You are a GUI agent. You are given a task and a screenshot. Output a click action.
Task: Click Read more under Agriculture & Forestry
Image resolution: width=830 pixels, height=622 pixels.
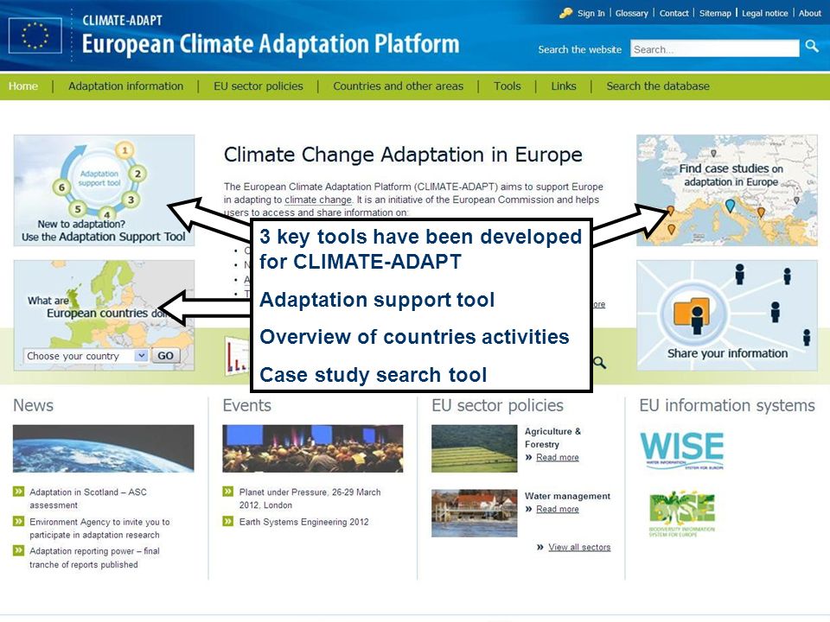pos(558,457)
